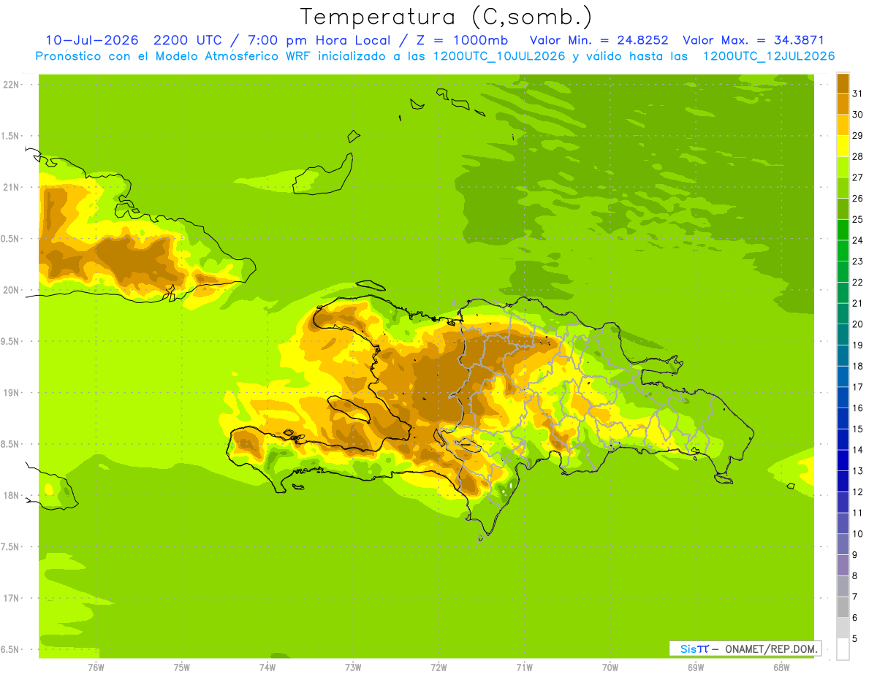Pick the legend swatch between 29 and 30
This screenshot has height=677, width=877.
click(843, 125)
